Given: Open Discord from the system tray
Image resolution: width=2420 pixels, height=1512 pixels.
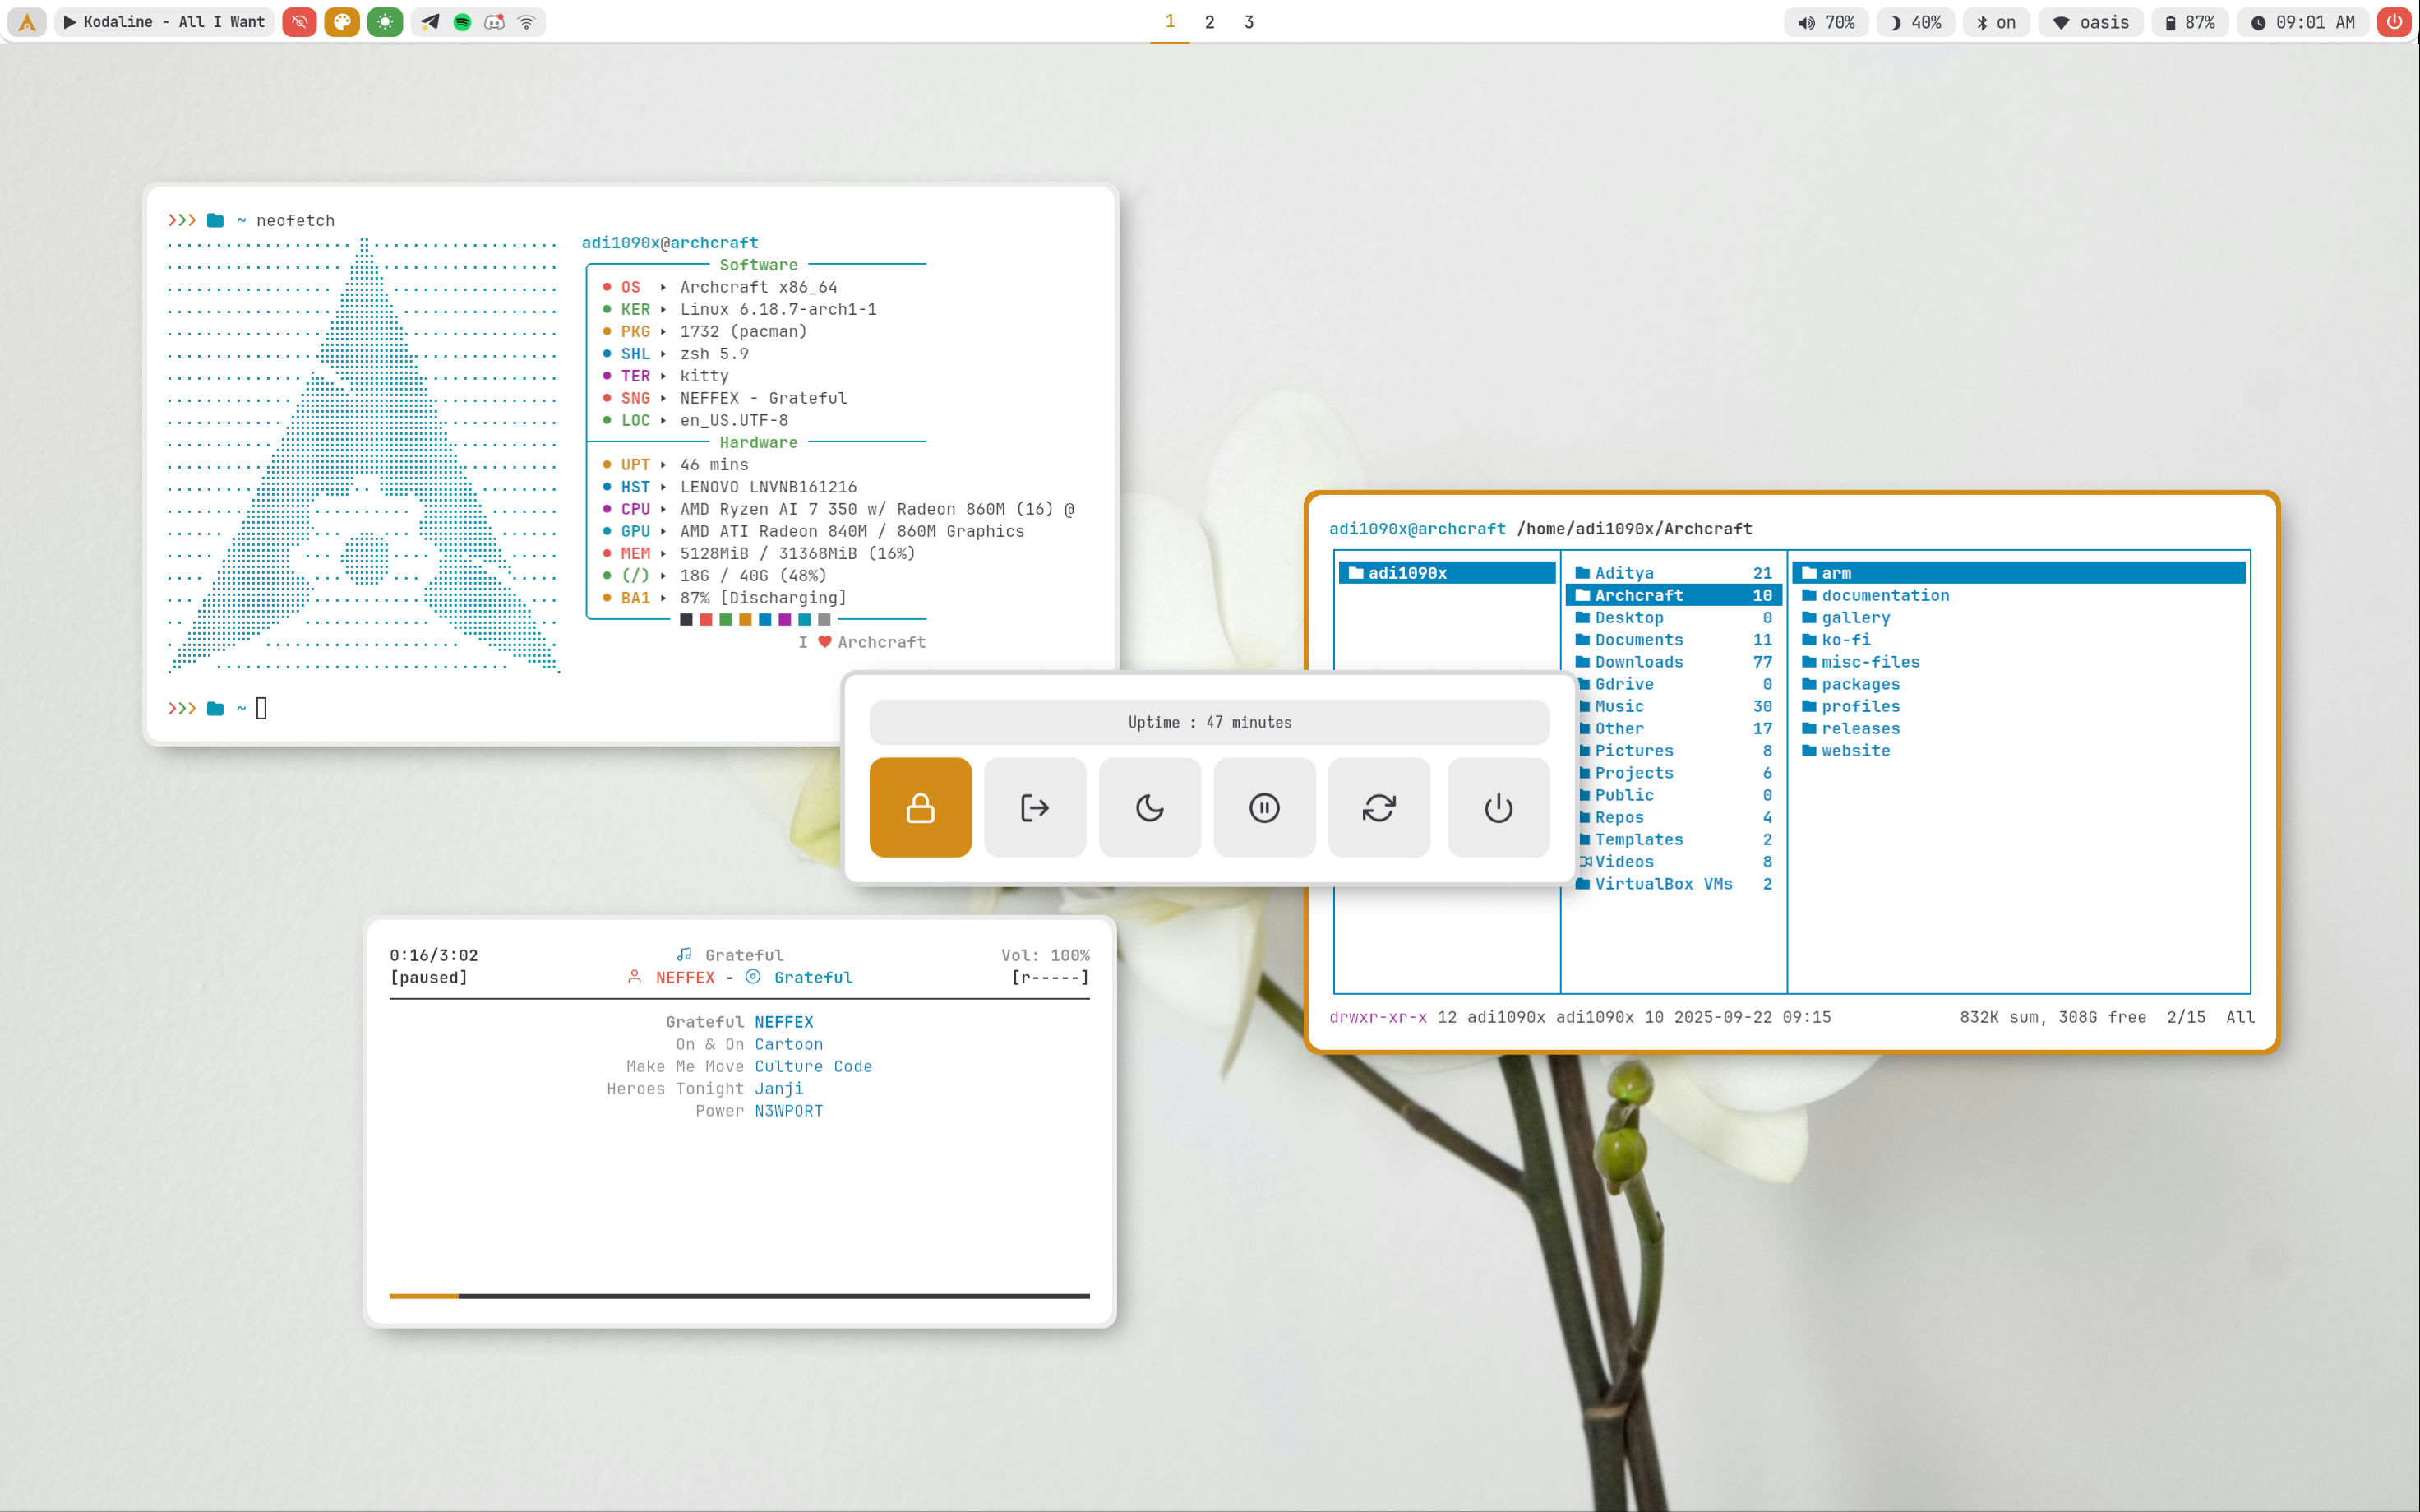Looking at the screenshot, I should pos(495,22).
